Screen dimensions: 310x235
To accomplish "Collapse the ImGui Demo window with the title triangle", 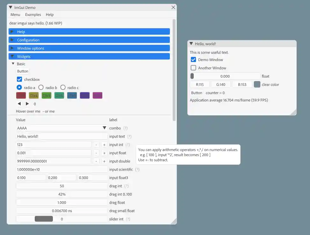I will (x=11, y=7).
